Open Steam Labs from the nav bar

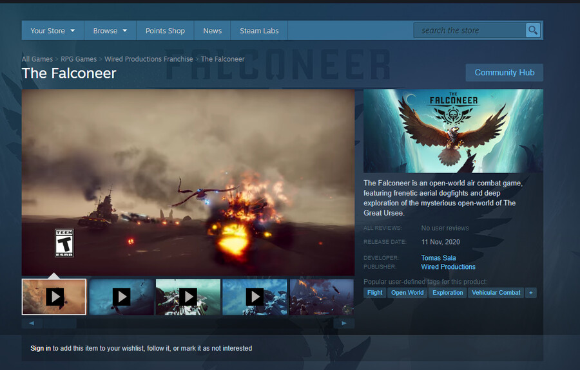259,30
